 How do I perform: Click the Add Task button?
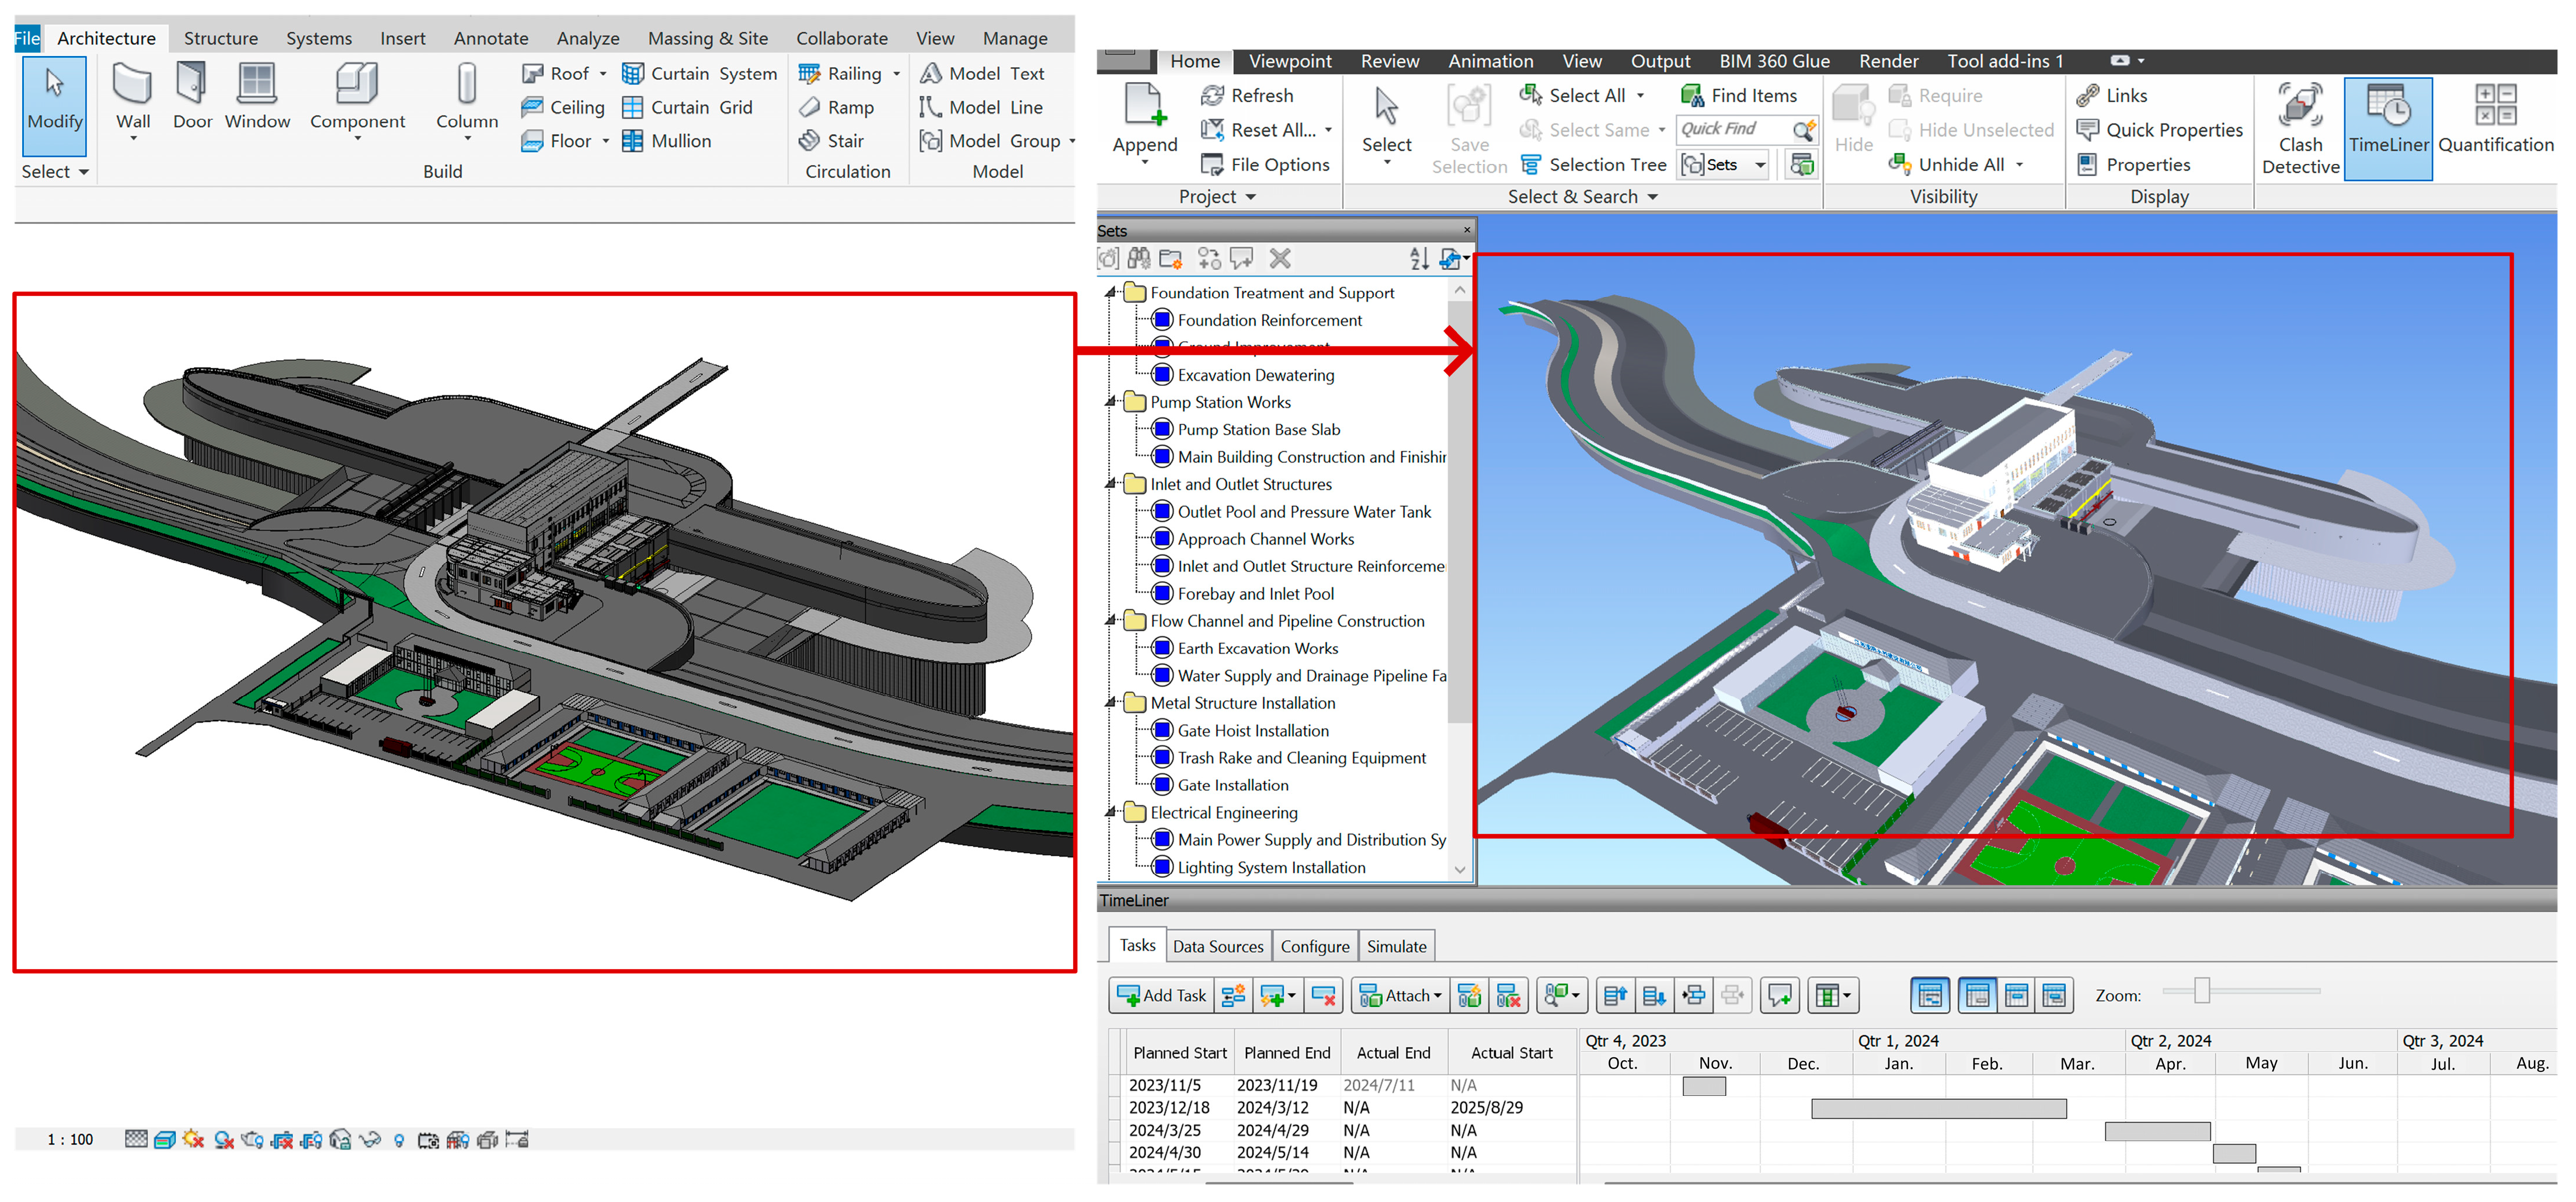click(x=1162, y=995)
